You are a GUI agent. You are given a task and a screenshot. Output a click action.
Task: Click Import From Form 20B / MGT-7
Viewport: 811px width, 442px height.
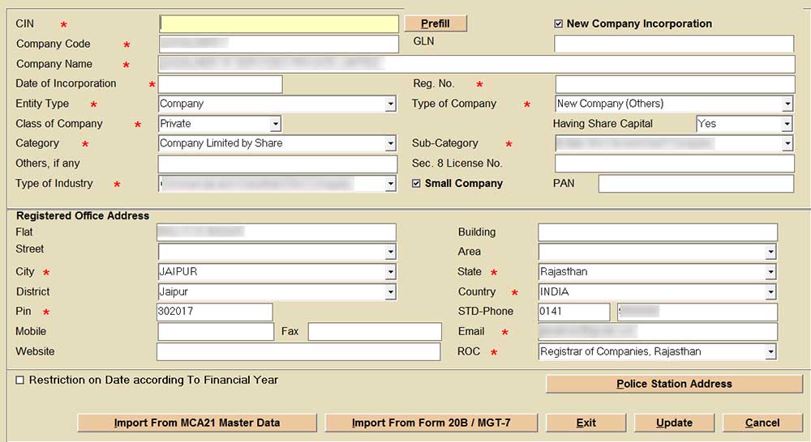431,423
